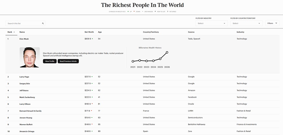Click the red down arrow beside Larry Ellison's $190 B

92,104
